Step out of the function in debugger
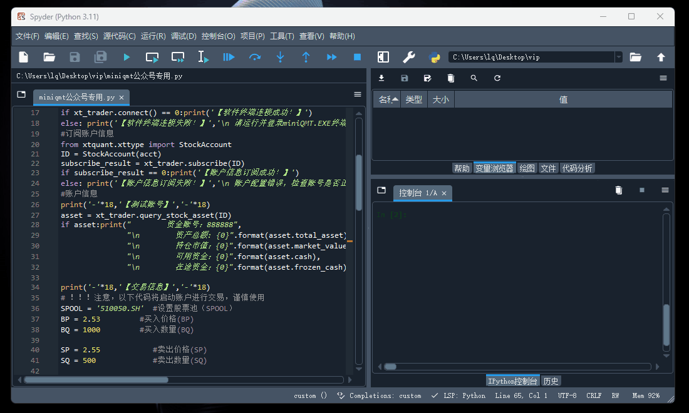The width and height of the screenshot is (689, 413). pos(306,57)
